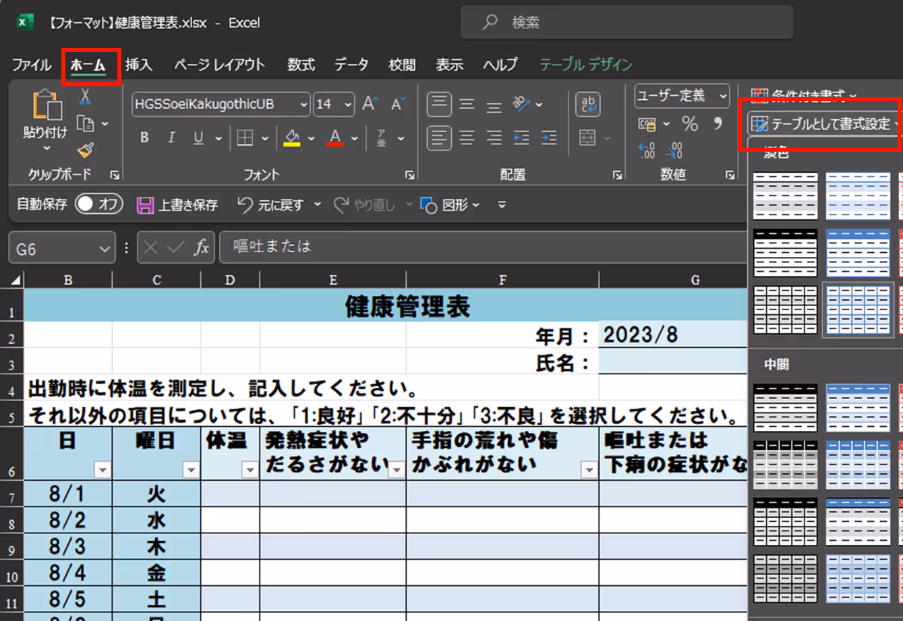Open the font name dropdown HGSSoeiKakugothicUB
The width and height of the screenshot is (903, 621).
[x=303, y=105]
